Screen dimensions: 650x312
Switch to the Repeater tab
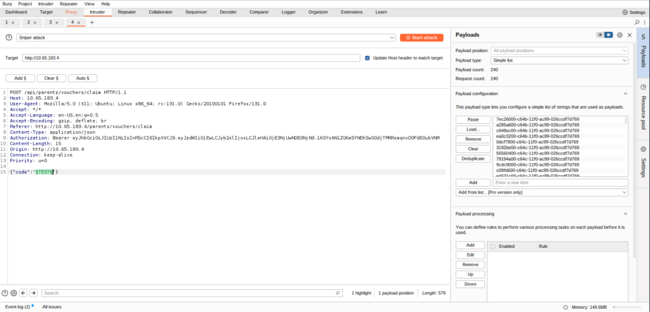tap(126, 12)
